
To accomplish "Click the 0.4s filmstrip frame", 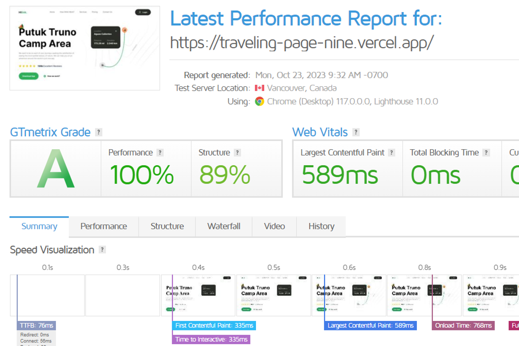I will [x=198, y=295].
